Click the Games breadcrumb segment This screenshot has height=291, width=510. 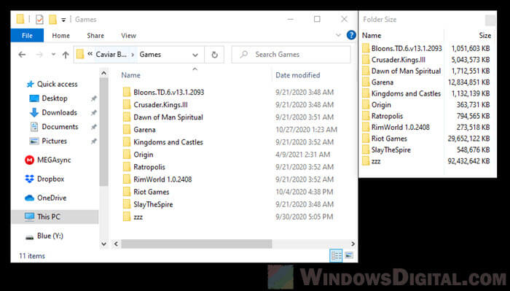coord(150,55)
